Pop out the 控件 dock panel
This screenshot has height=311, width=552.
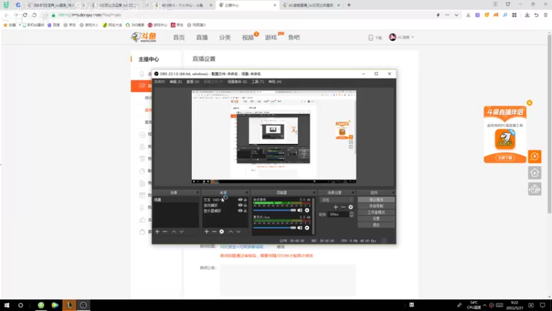[x=393, y=193]
